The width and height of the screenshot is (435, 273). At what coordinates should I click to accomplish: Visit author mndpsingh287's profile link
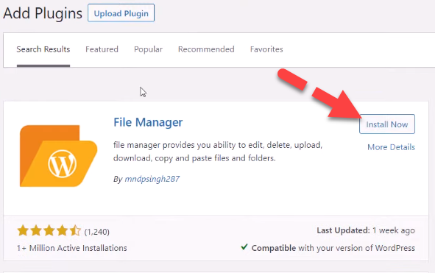(x=152, y=179)
